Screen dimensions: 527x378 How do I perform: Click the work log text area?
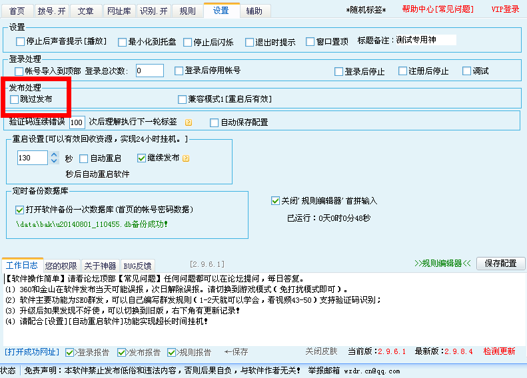pos(265,309)
